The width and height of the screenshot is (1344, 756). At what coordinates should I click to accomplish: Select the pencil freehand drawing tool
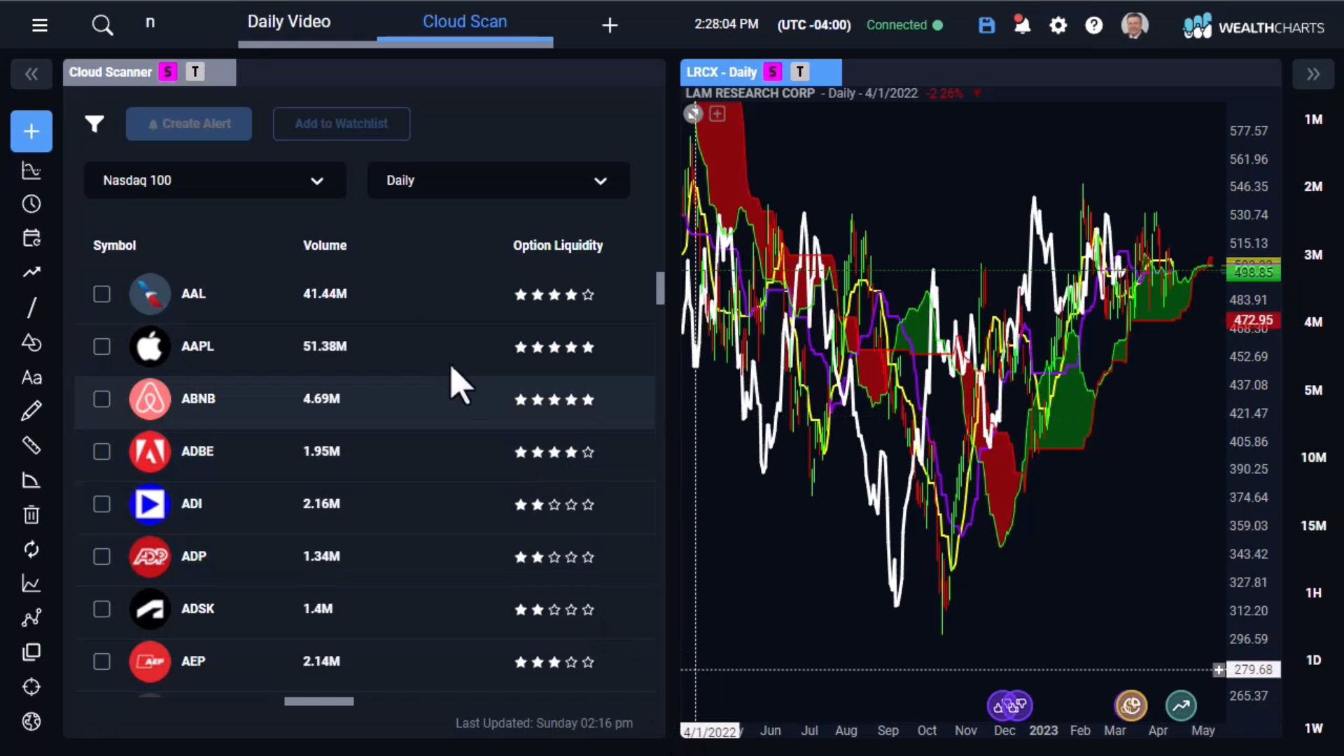coord(31,411)
